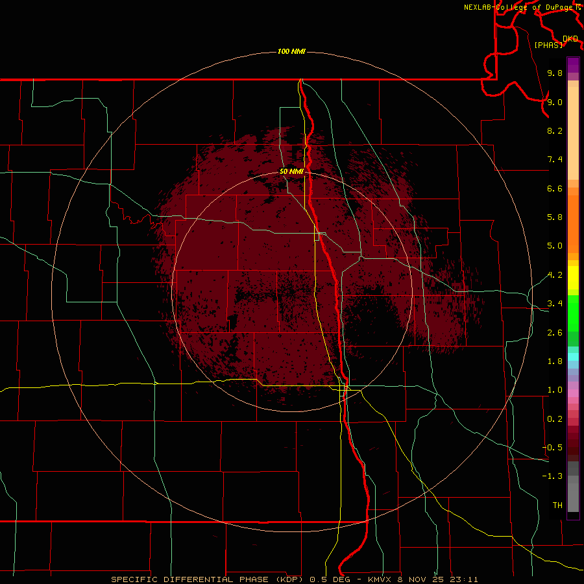
Task: Click the -1.3 scale label
Action: [552, 476]
